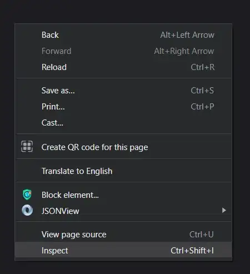
Task: Choose Inspect to open DevTools
Action: pyautogui.click(x=123, y=251)
